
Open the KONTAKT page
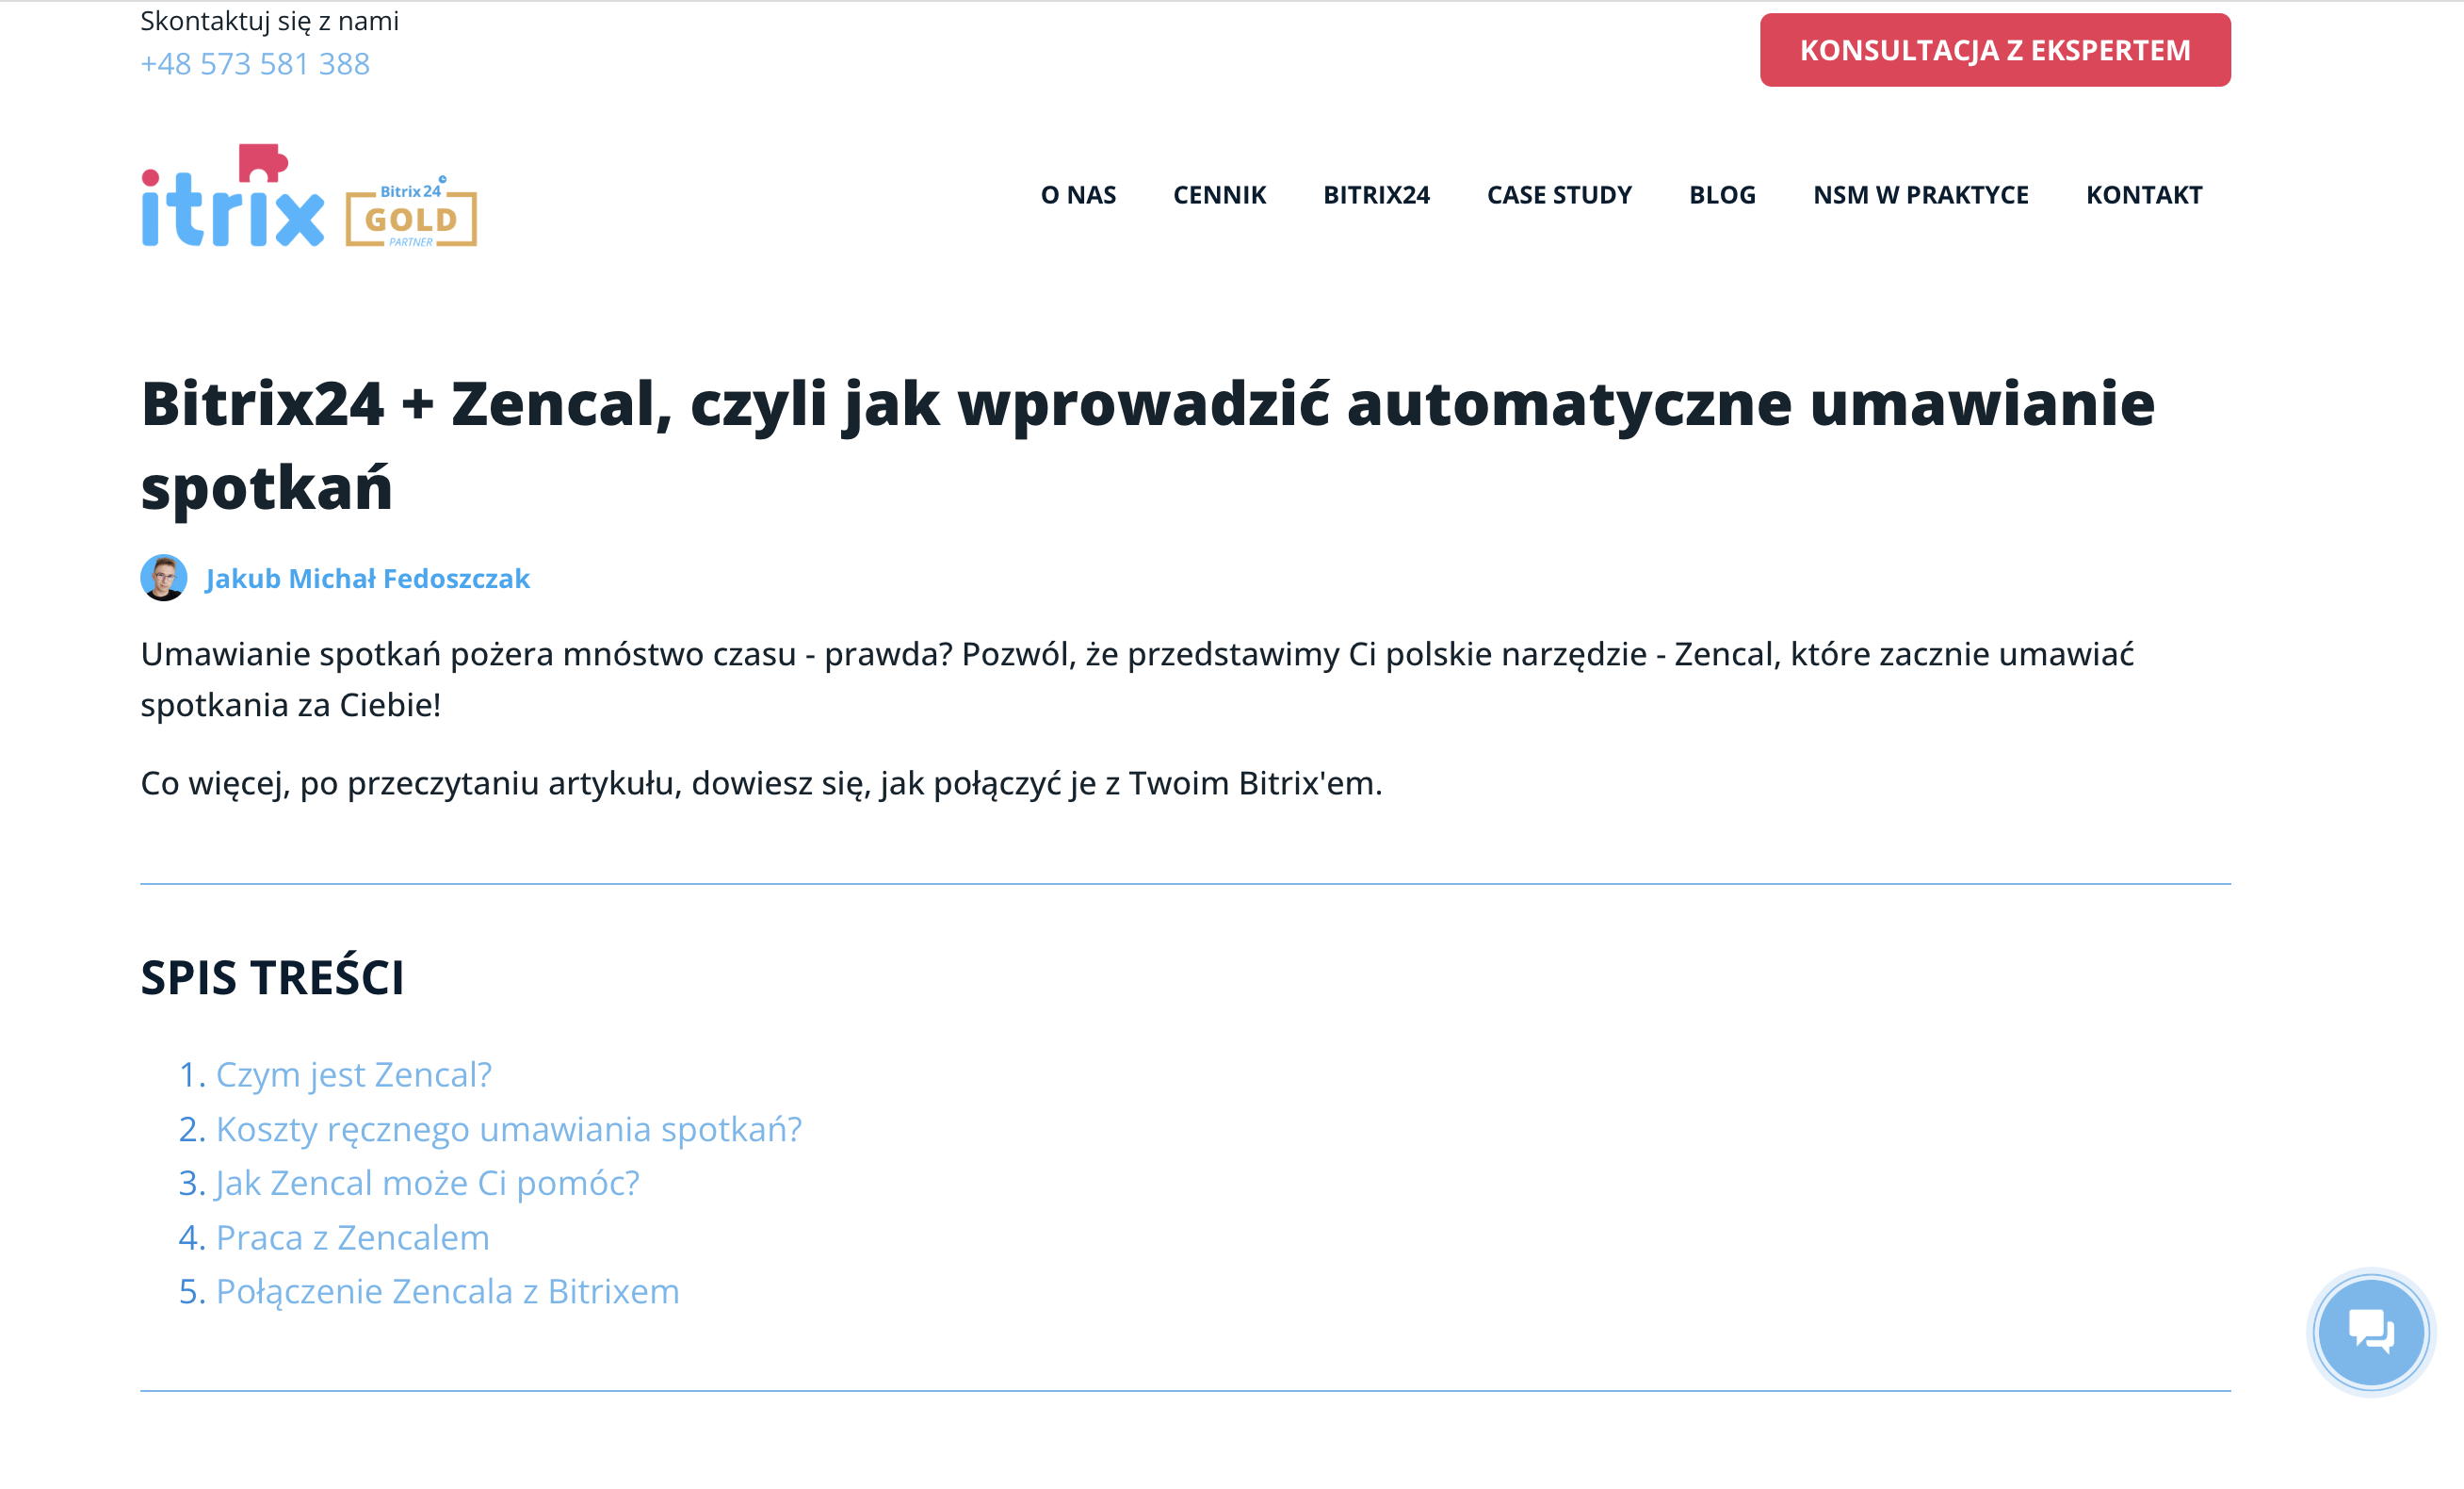(x=2143, y=195)
